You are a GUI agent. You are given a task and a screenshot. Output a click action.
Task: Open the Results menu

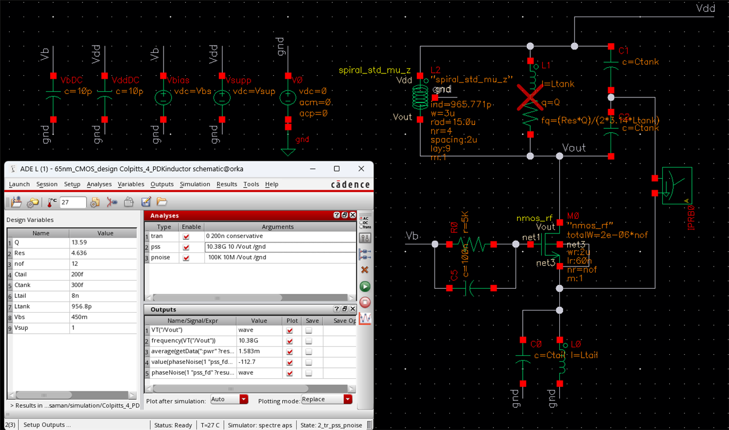click(227, 185)
